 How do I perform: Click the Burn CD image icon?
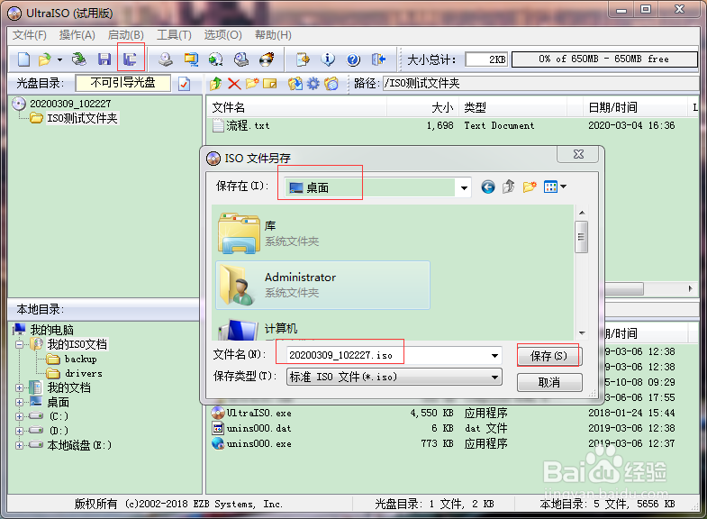[267, 59]
